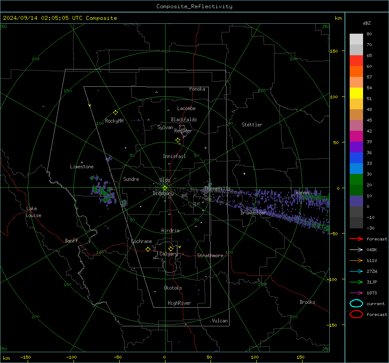Click the yellow diamond marker below RedDeer
Screen dimensions: 389x363
point(178,140)
